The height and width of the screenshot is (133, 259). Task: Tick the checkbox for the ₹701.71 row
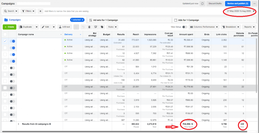click(x=5, y=75)
